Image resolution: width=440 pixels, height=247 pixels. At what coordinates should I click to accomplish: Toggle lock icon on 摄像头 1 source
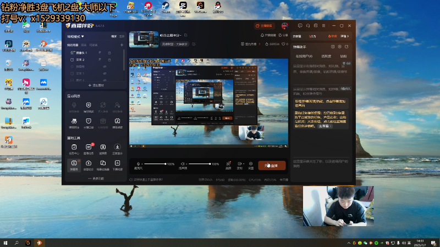[109, 53]
